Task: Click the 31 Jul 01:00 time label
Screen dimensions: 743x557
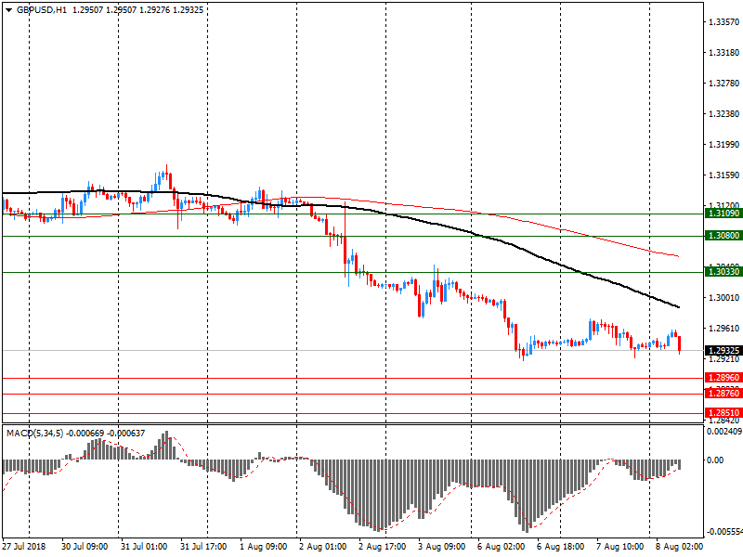Action: (x=144, y=547)
